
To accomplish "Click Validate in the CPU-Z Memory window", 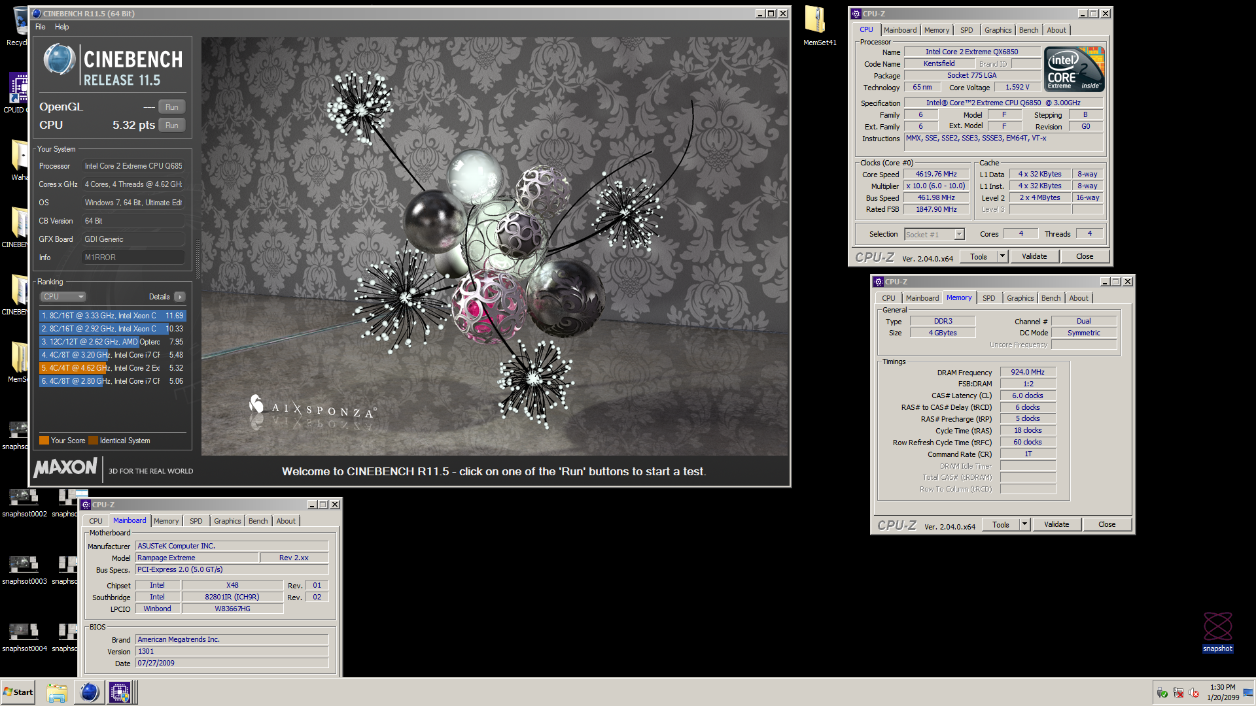I will pyautogui.click(x=1056, y=525).
